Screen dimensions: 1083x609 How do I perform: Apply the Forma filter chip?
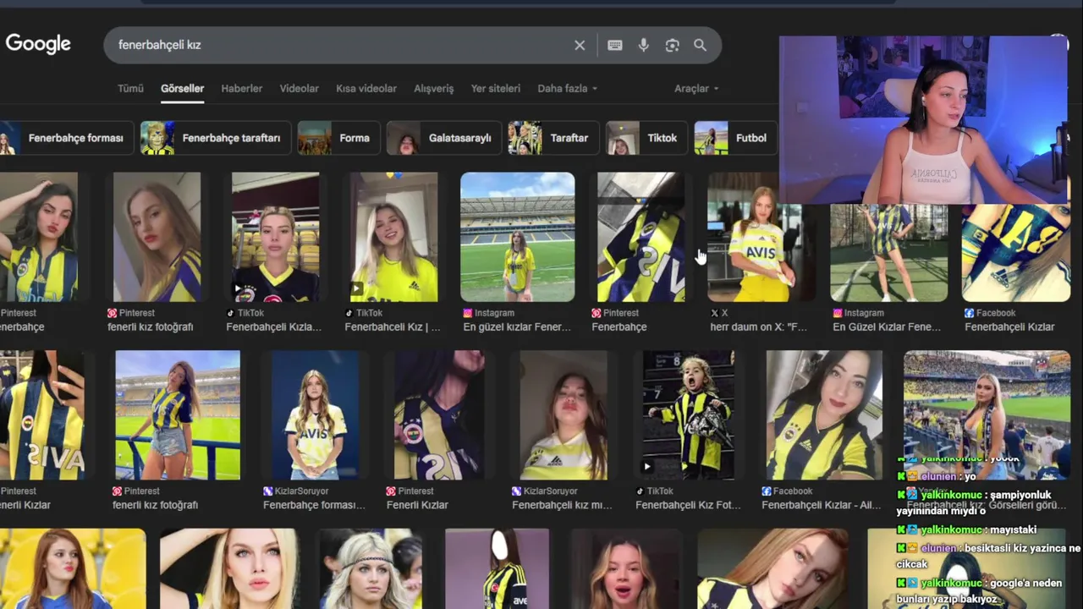[x=338, y=138]
